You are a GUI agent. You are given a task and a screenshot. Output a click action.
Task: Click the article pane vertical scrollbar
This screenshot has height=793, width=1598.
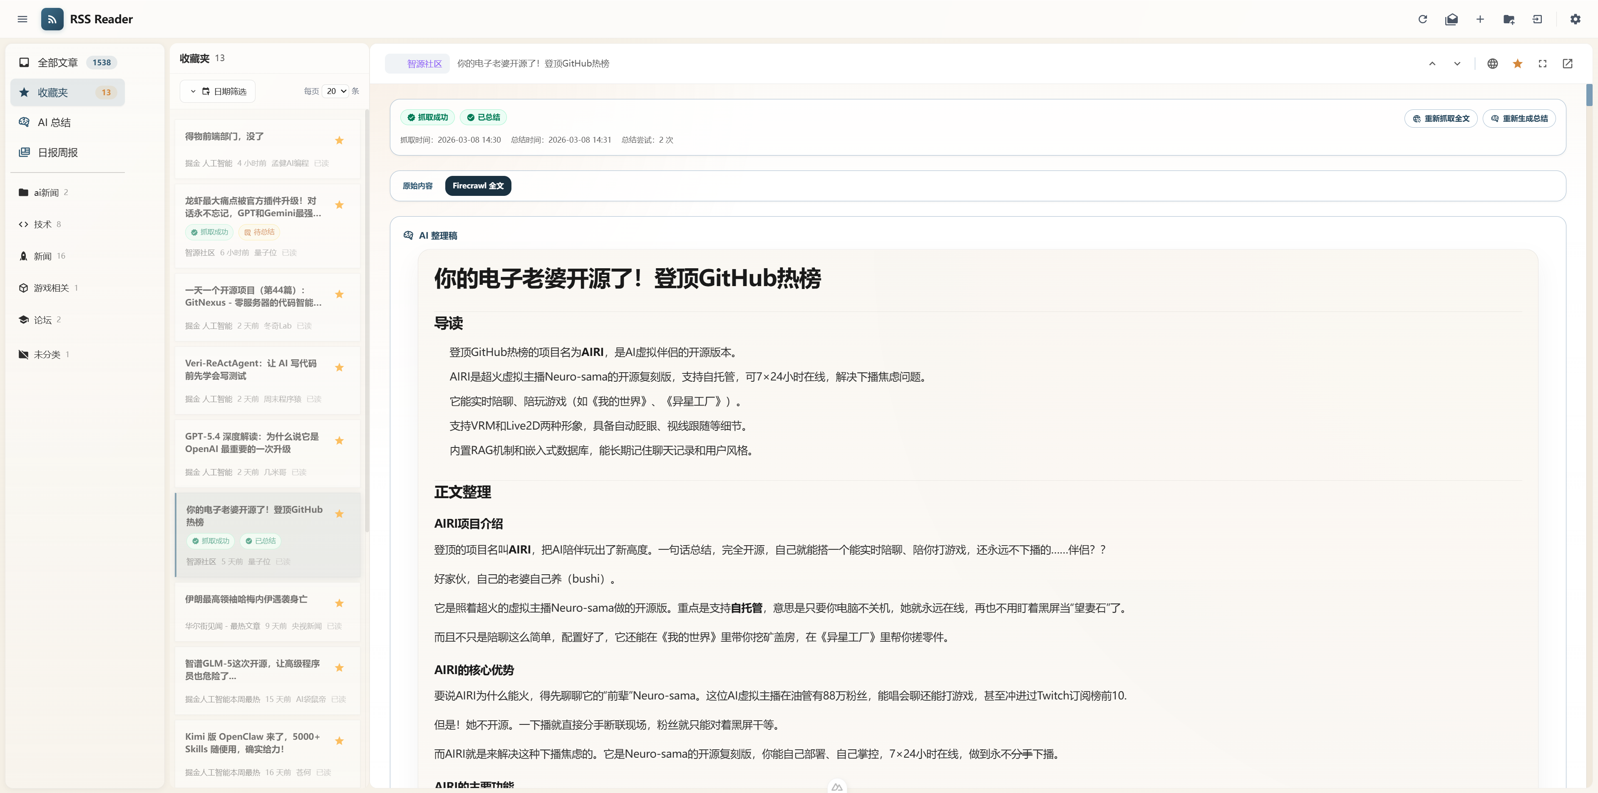tap(1589, 95)
